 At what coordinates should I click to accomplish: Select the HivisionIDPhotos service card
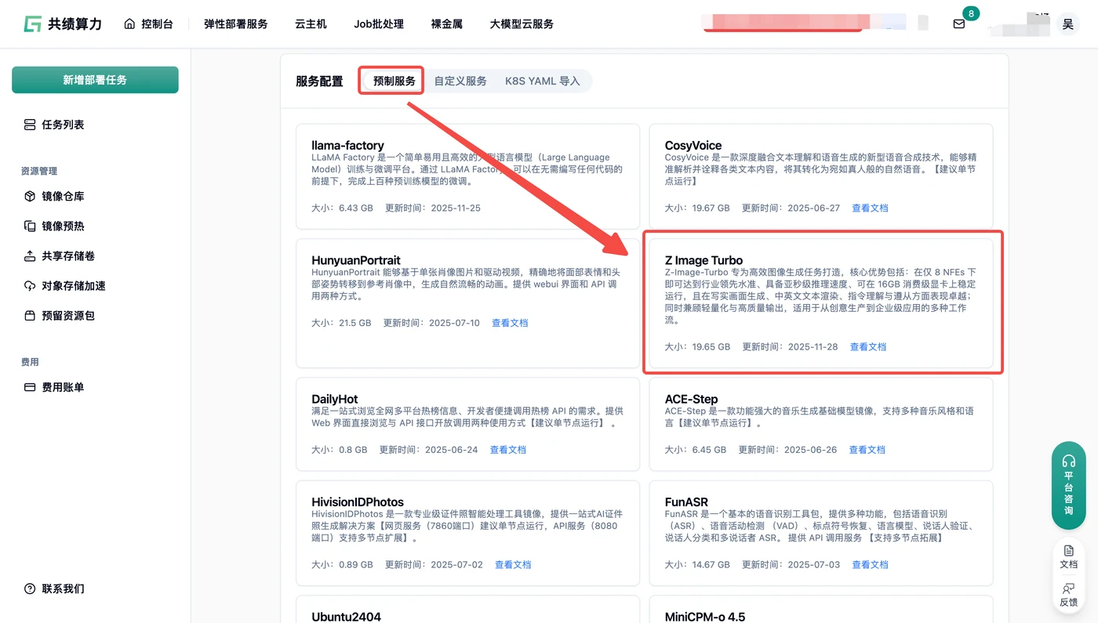pos(467,533)
